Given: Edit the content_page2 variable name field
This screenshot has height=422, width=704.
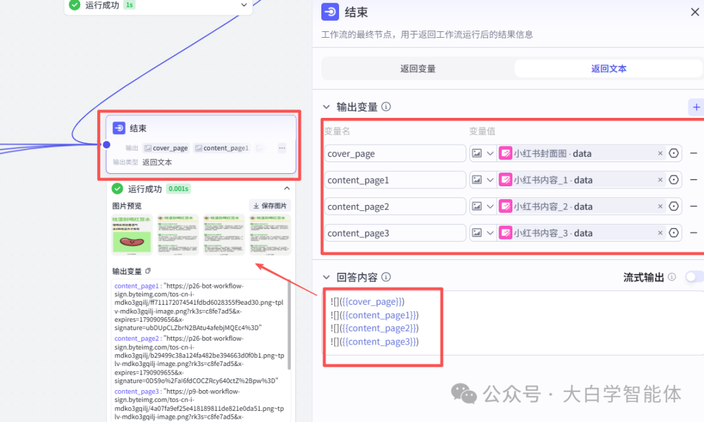Looking at the screenshot, I should (395, 206).
